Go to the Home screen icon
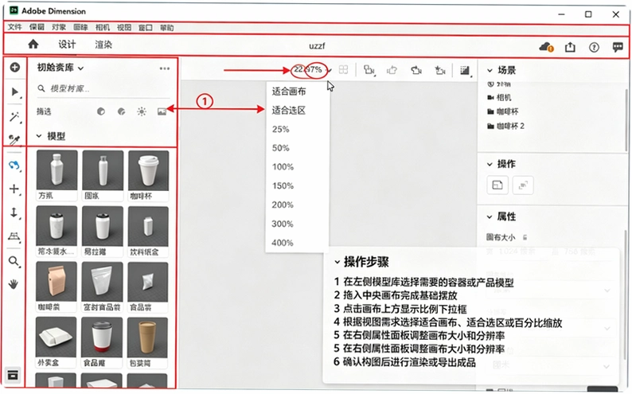632x394 pixels. coord(33,45)
